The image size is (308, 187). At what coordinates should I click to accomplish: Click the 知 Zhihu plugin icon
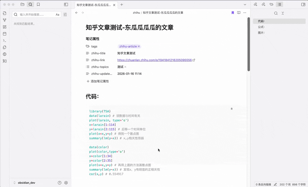pyautogui.click(x=4, y=61)
